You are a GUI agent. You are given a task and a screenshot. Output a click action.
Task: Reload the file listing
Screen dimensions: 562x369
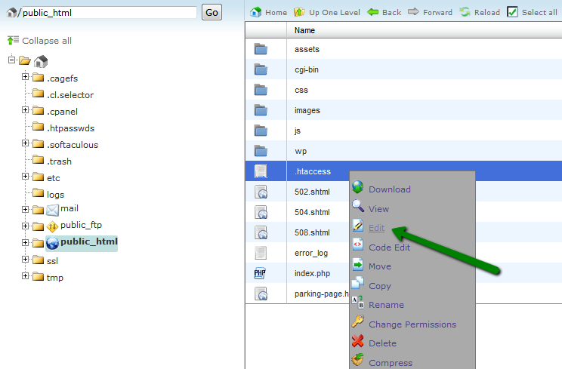coord(465,12)
